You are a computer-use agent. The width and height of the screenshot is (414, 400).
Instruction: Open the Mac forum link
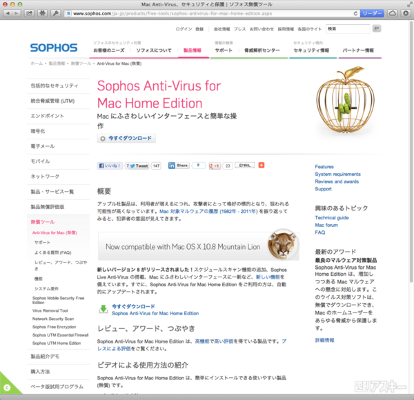click(x=326, y=225)
